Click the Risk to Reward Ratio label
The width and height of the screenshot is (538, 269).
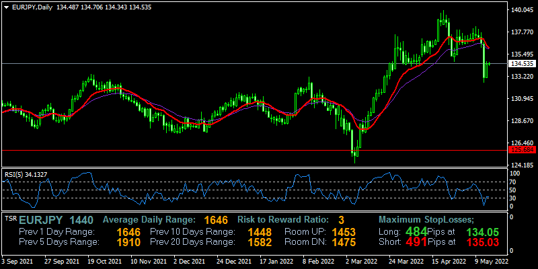coord(283,220)
